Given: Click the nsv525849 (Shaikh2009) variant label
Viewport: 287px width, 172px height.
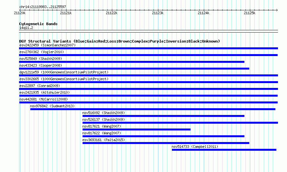Looking at the screenshot, I should 41,59.
